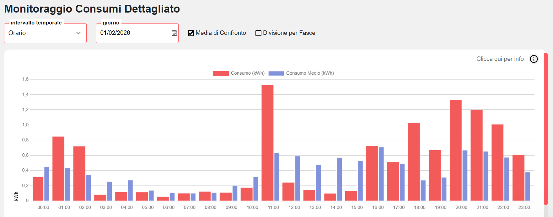Open the calendar date picker icon
Screen dimensions: 553x217
[x=174, y=33]
